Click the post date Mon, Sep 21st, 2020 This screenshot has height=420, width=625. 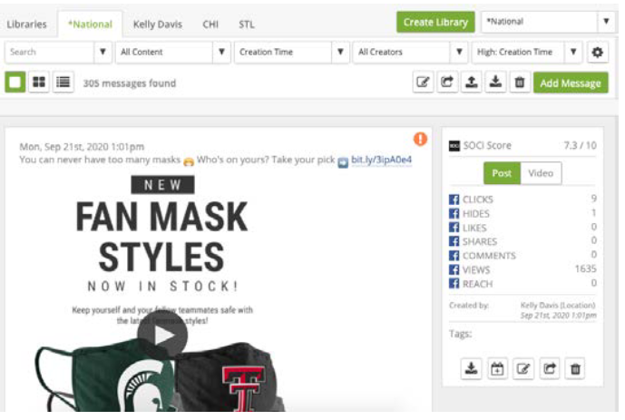82,147
